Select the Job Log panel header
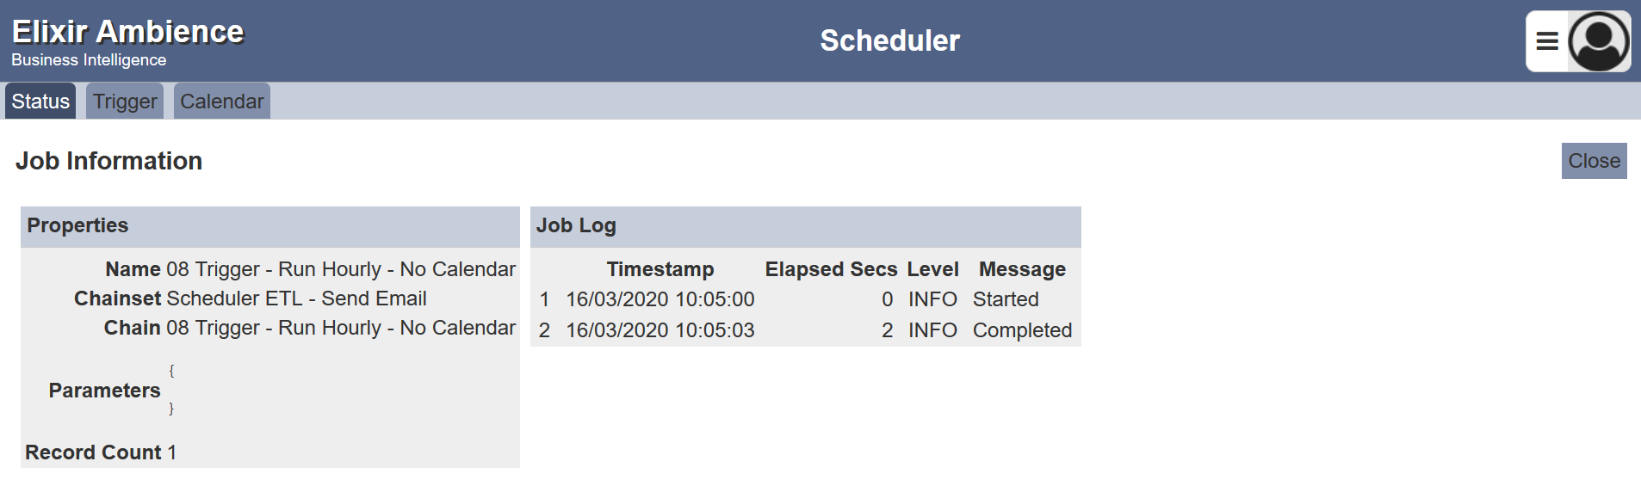 806,226
